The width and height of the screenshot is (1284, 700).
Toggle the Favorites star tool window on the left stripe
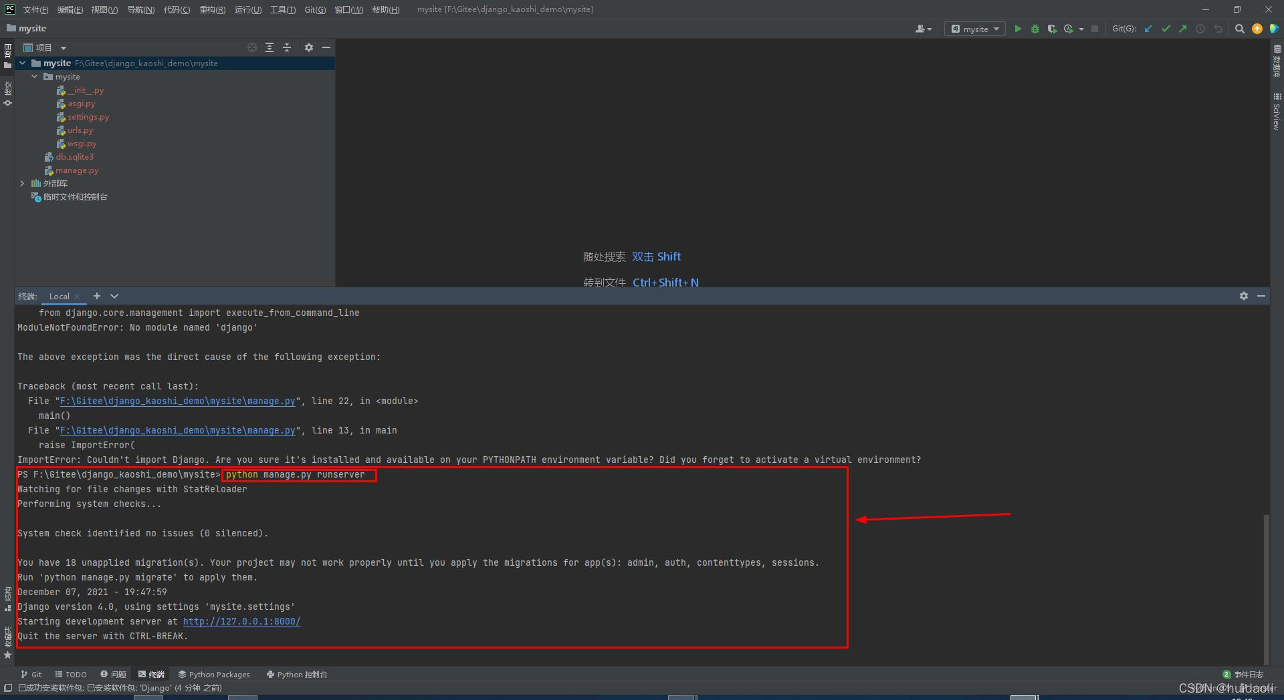pos(7,643)
